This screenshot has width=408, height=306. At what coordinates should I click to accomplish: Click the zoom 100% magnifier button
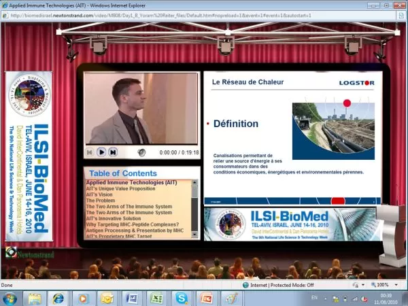[x=380, y=285]
